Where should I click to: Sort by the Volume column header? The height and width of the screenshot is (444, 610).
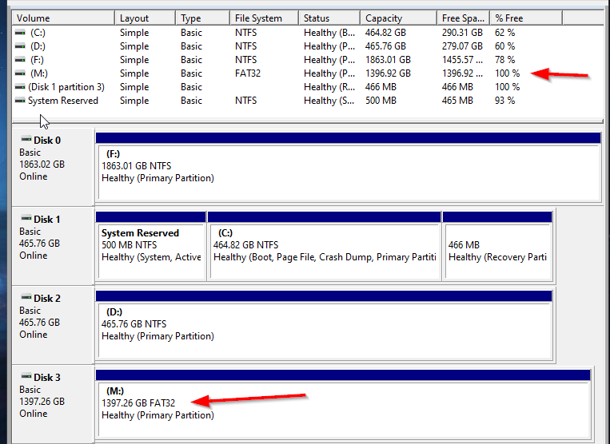pos(64,18)
